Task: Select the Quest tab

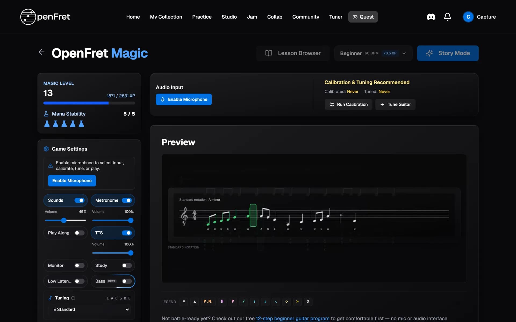Action: 363,17
